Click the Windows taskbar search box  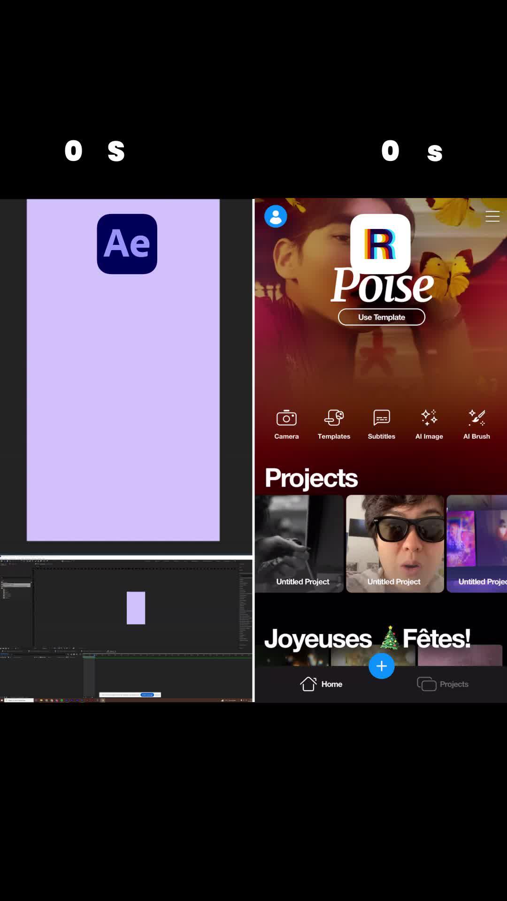(19, 700)
